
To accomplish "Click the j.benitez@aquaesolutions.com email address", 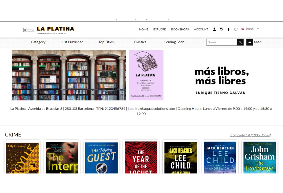I will point(151,109).
